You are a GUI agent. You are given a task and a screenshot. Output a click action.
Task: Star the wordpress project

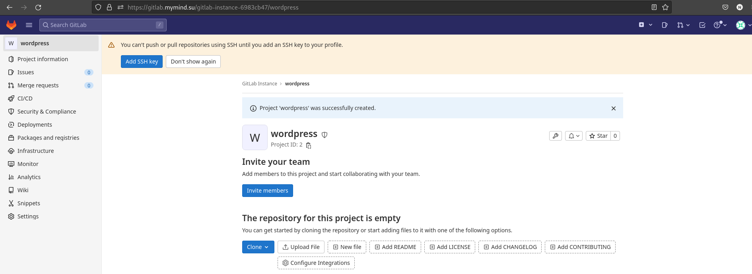click(598, 136)
